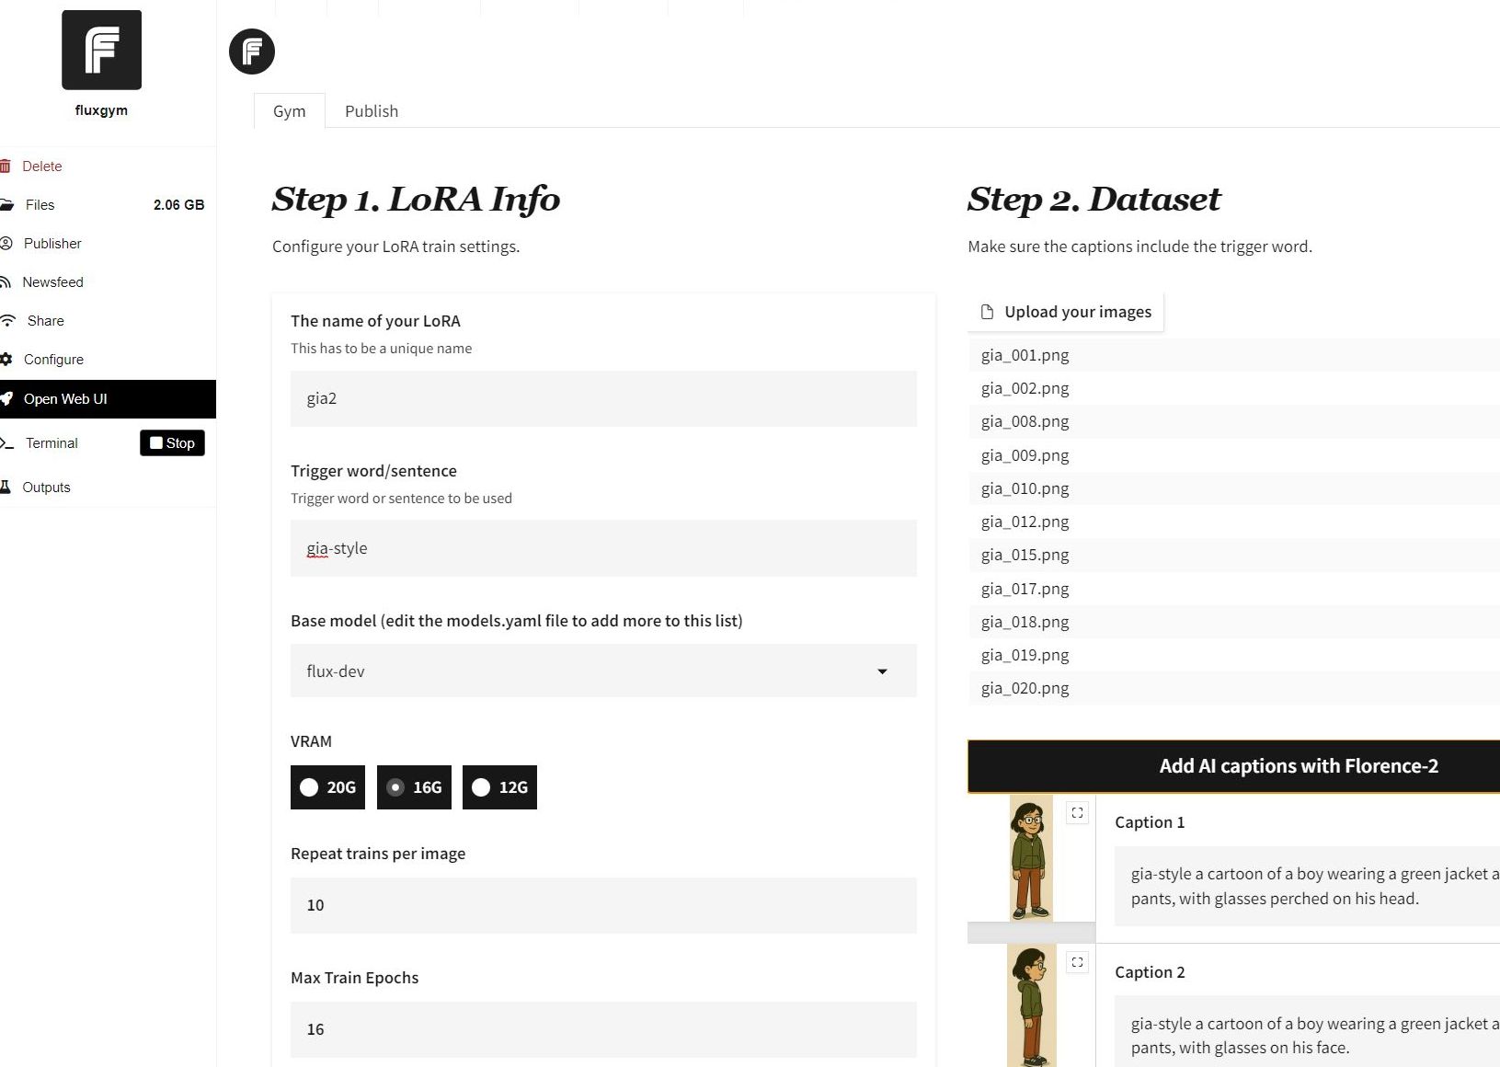Open the Base model flux-dev dropdown
This screenshot has width=1500, height=1067.
pos(602,671)
